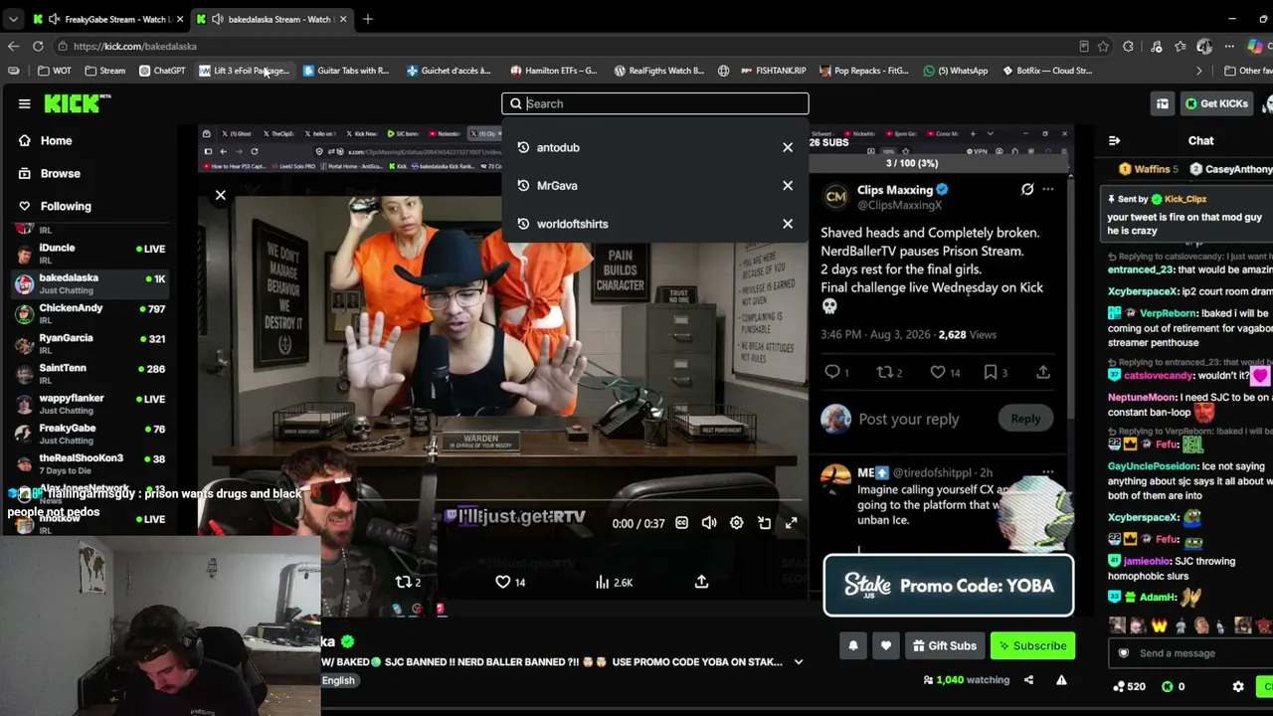Select recent search MrGava
The image size is (1273, 716).
point(557,185)
